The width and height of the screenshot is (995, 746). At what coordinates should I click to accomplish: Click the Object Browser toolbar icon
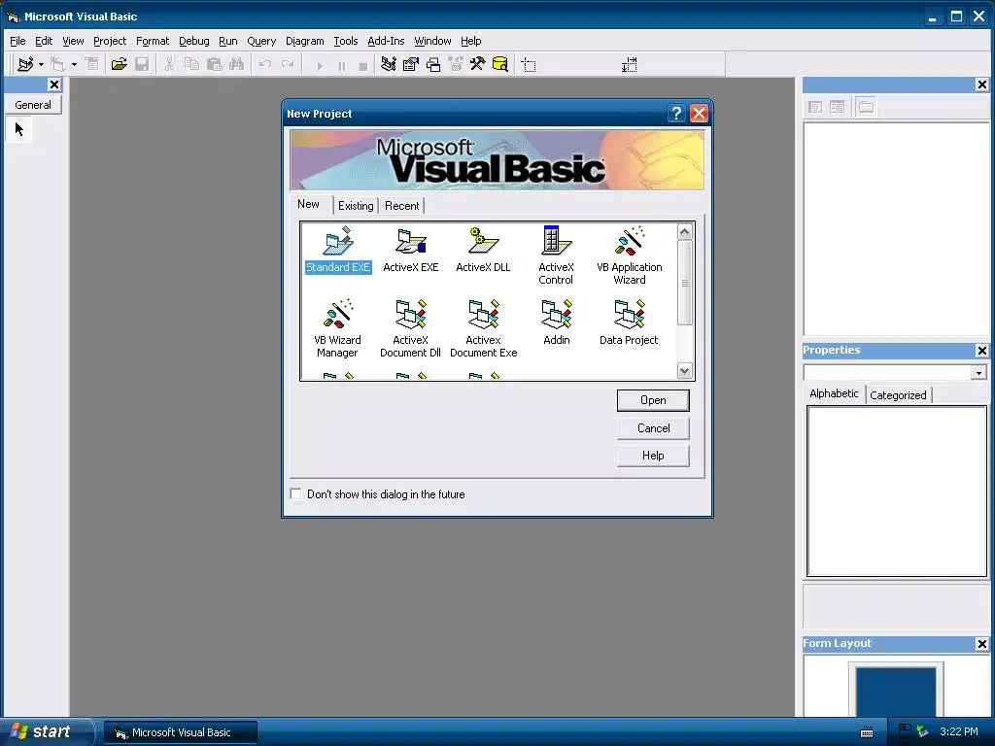tap(456, 64)
